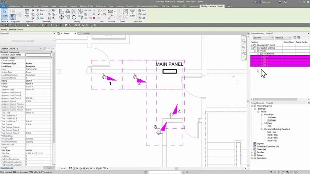Expand Unassigned items in System Browser
Viewport: 310px width, 174px height.
[252, 45]
